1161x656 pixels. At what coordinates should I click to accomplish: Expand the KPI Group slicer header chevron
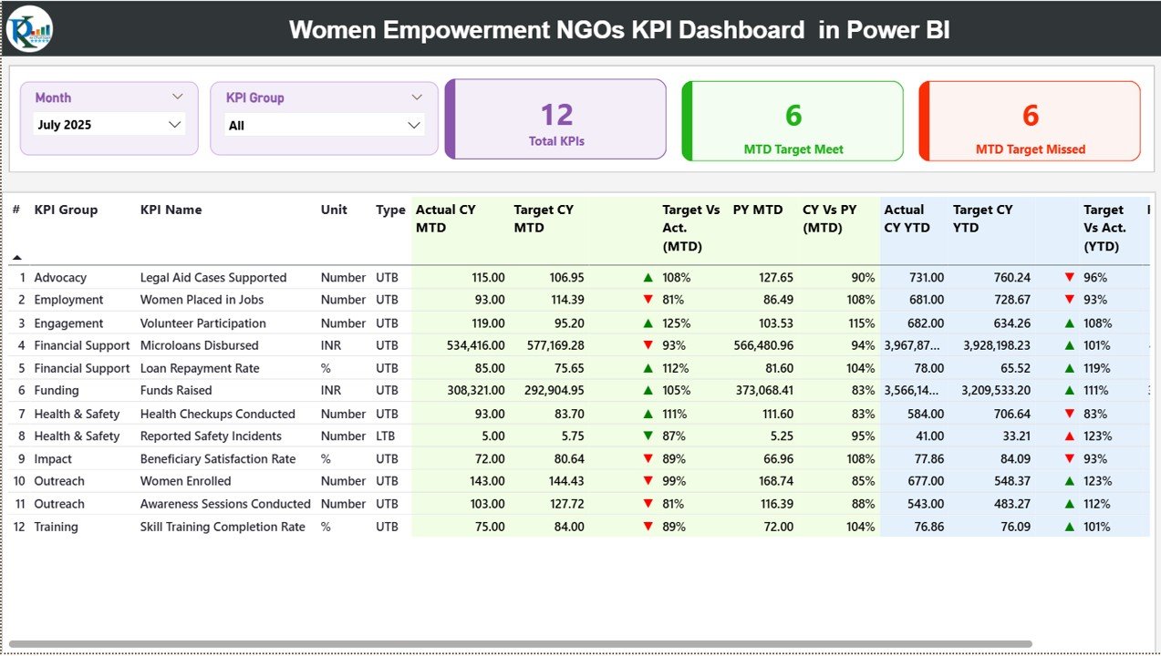tap(418, 97)
